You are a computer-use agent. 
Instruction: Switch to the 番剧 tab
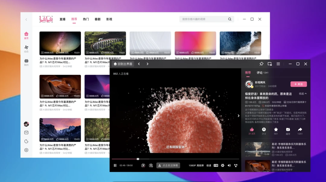pyautogui.click(x=97, y=19)
